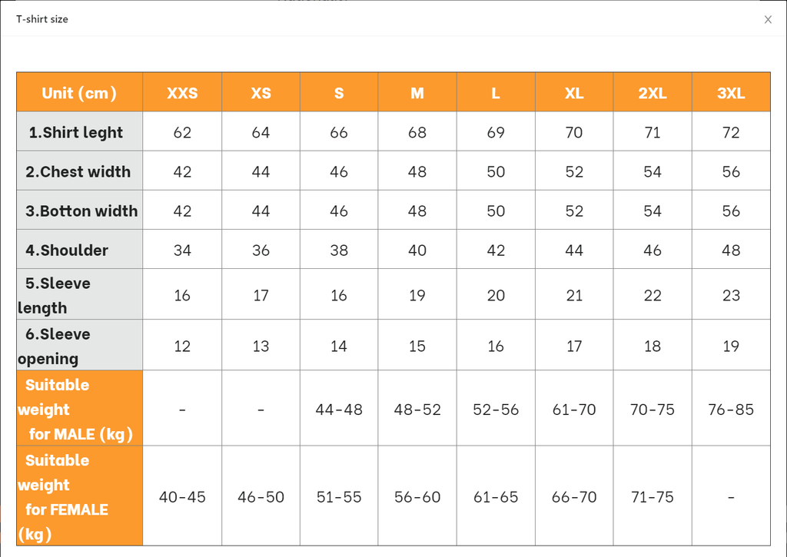Select the sleeve opening value for 3XL
Viewport: 787px width, 557px height.
pos(731,346)
